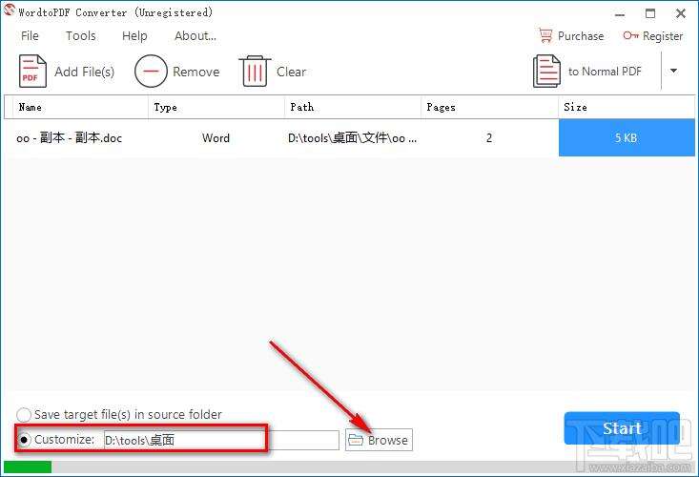
Task: Click the green conversion progress bar
Action: click(x=28, y=467)
